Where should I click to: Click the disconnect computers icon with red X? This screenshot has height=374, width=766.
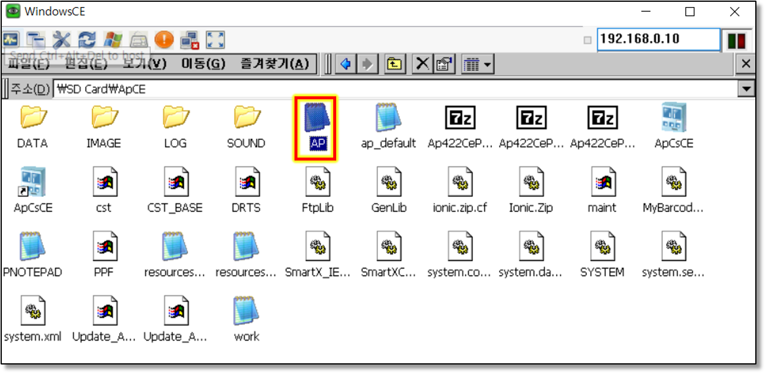click(190, 40)
